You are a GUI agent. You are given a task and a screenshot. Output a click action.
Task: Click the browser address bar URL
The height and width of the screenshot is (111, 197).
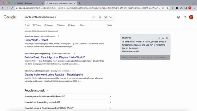[x=90, y=8]
